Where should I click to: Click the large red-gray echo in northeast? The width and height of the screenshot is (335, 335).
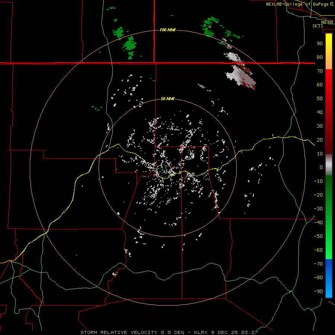click(x=241, y=77)
